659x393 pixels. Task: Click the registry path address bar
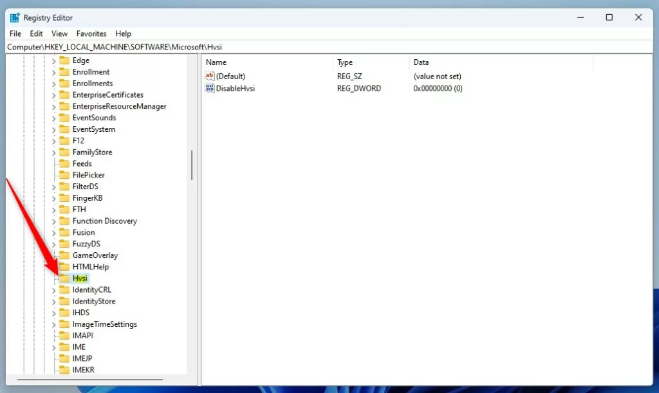329,47
